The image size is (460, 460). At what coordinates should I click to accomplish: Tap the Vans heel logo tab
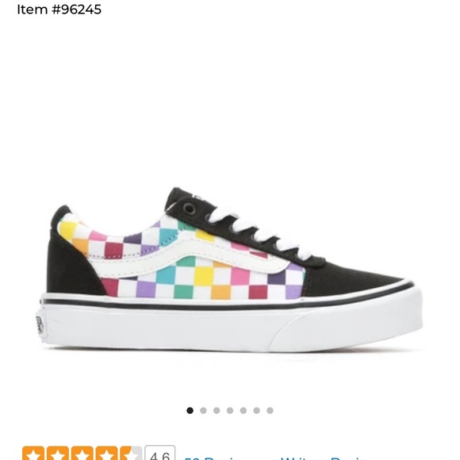40,325
